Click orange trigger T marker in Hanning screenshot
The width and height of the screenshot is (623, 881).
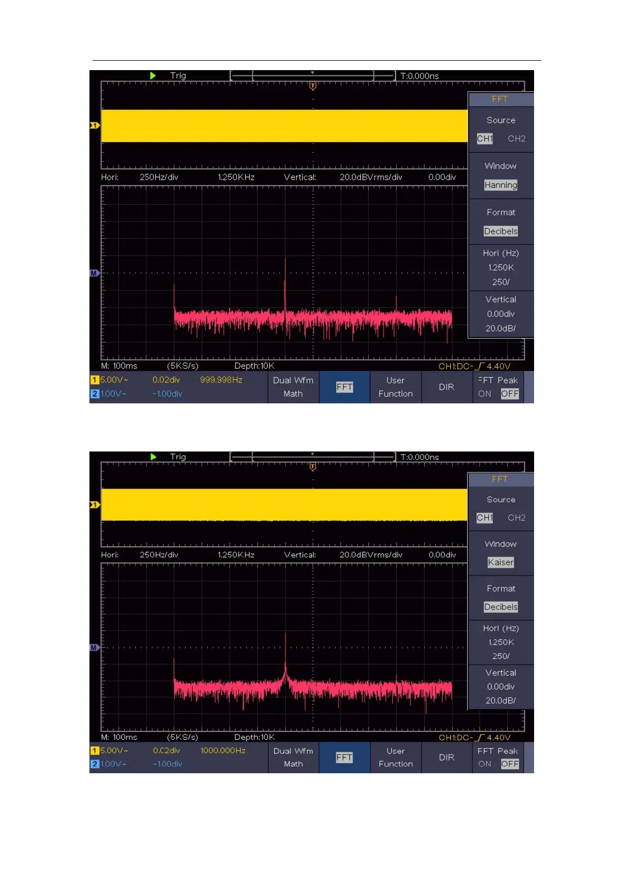pos(313,86)
